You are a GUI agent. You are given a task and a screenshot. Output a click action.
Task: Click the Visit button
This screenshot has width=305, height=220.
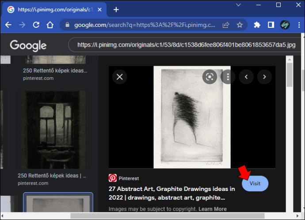[x=255, y=183]
